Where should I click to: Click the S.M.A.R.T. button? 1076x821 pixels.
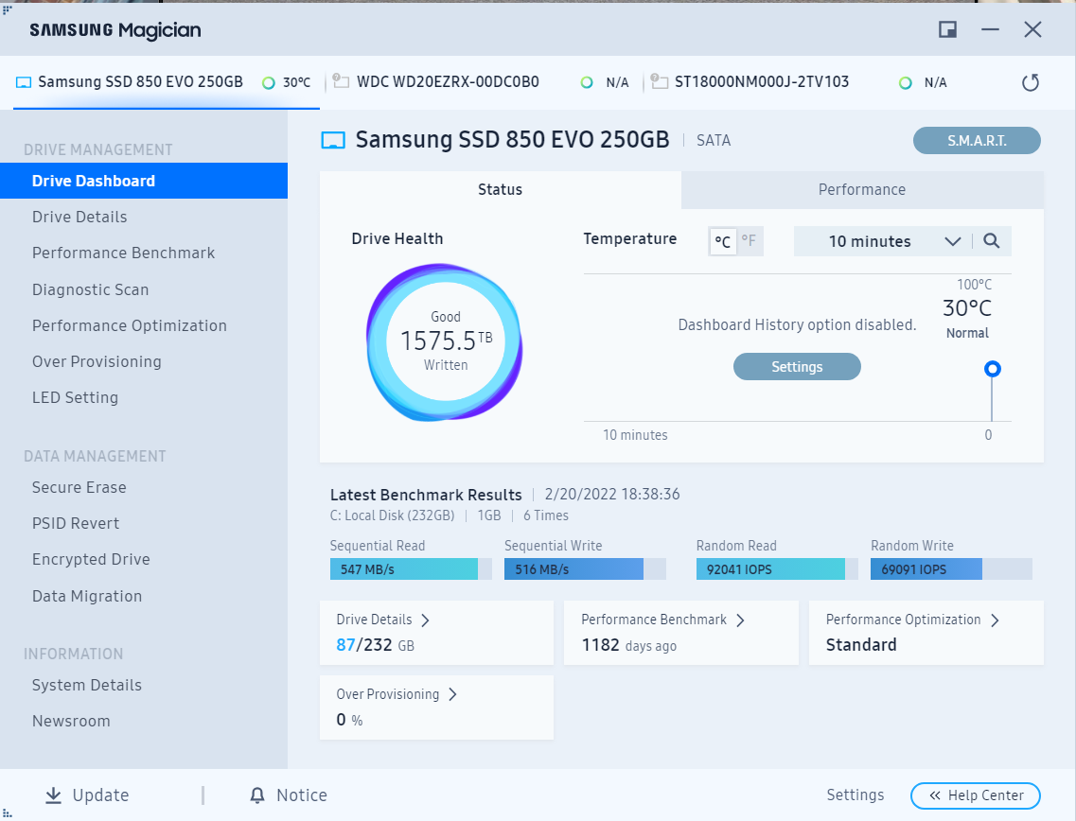976,141
